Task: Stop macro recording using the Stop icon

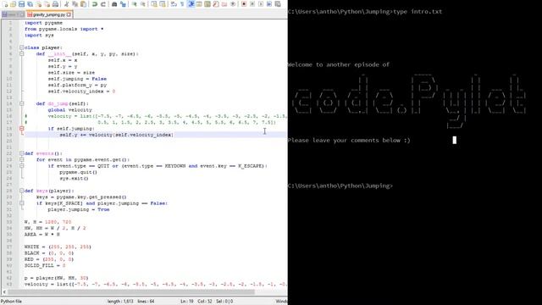Action: (252, 4)
